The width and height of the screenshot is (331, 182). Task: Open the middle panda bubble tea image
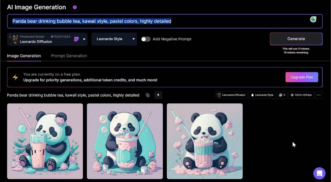124,141
